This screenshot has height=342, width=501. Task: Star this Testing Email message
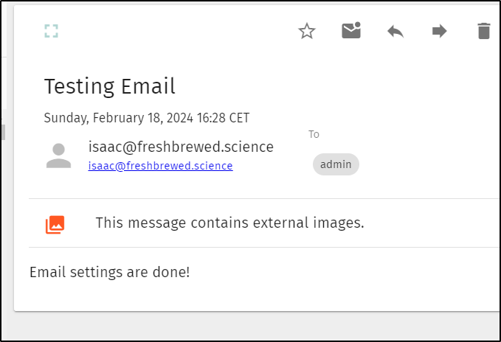point(307,31)
